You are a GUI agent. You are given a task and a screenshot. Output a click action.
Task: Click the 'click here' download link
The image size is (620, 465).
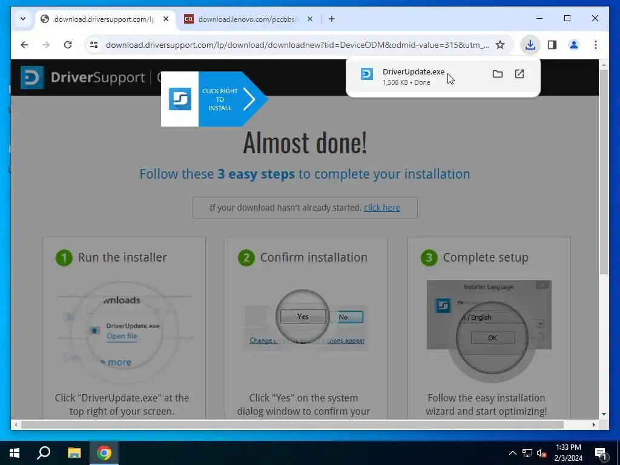pyautogui.click(x=382, y=208)
